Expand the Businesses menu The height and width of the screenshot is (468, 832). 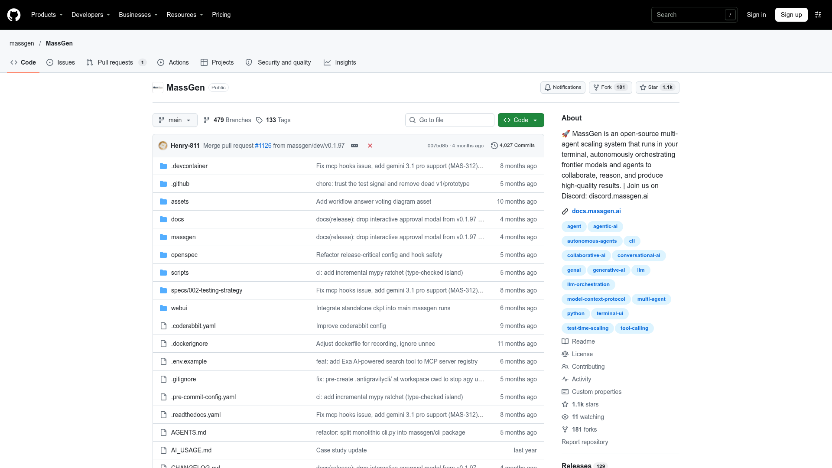[138, 15]
